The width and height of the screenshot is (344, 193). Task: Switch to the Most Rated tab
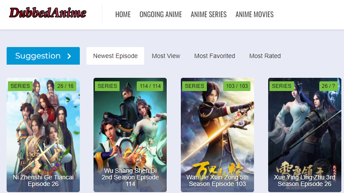click(265, 56)
